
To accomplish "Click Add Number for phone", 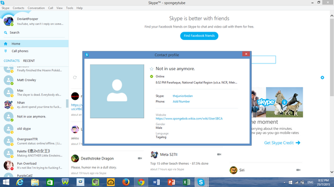I will 181,102.
